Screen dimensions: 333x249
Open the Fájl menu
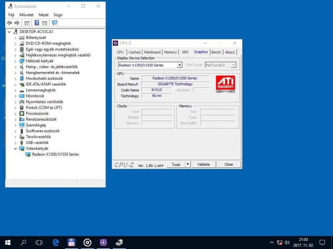pyautogui.click(x=11, y=15)
